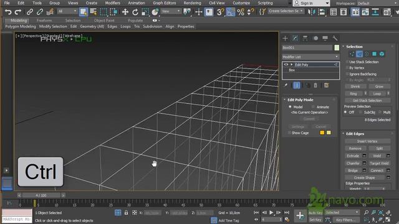Select the Select and Move tool
The image size is (399, 224).
coord(125,12)
